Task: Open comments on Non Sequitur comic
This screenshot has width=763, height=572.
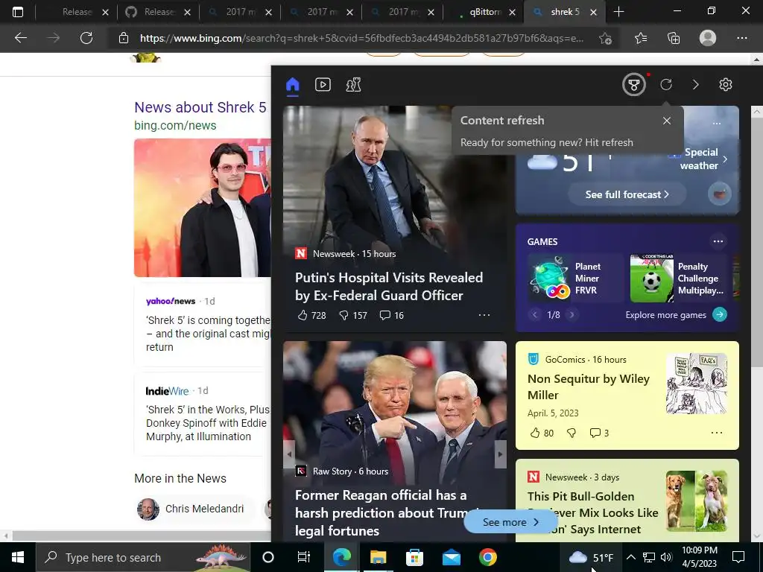Action: click(599, 433)
